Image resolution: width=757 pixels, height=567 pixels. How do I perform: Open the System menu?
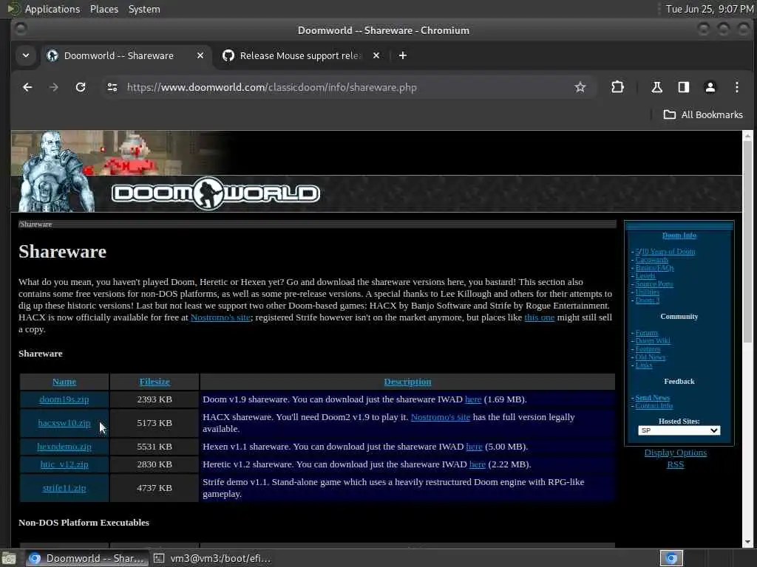tap(144, 9)
